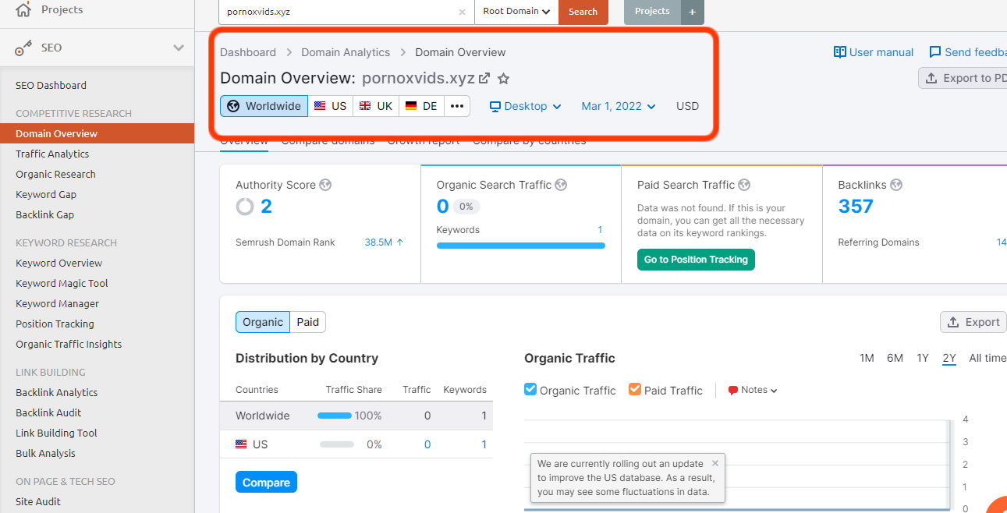The image size is (1007, 513).
Task: Click the Go to Position Tracking button
Action: (696, 260)
